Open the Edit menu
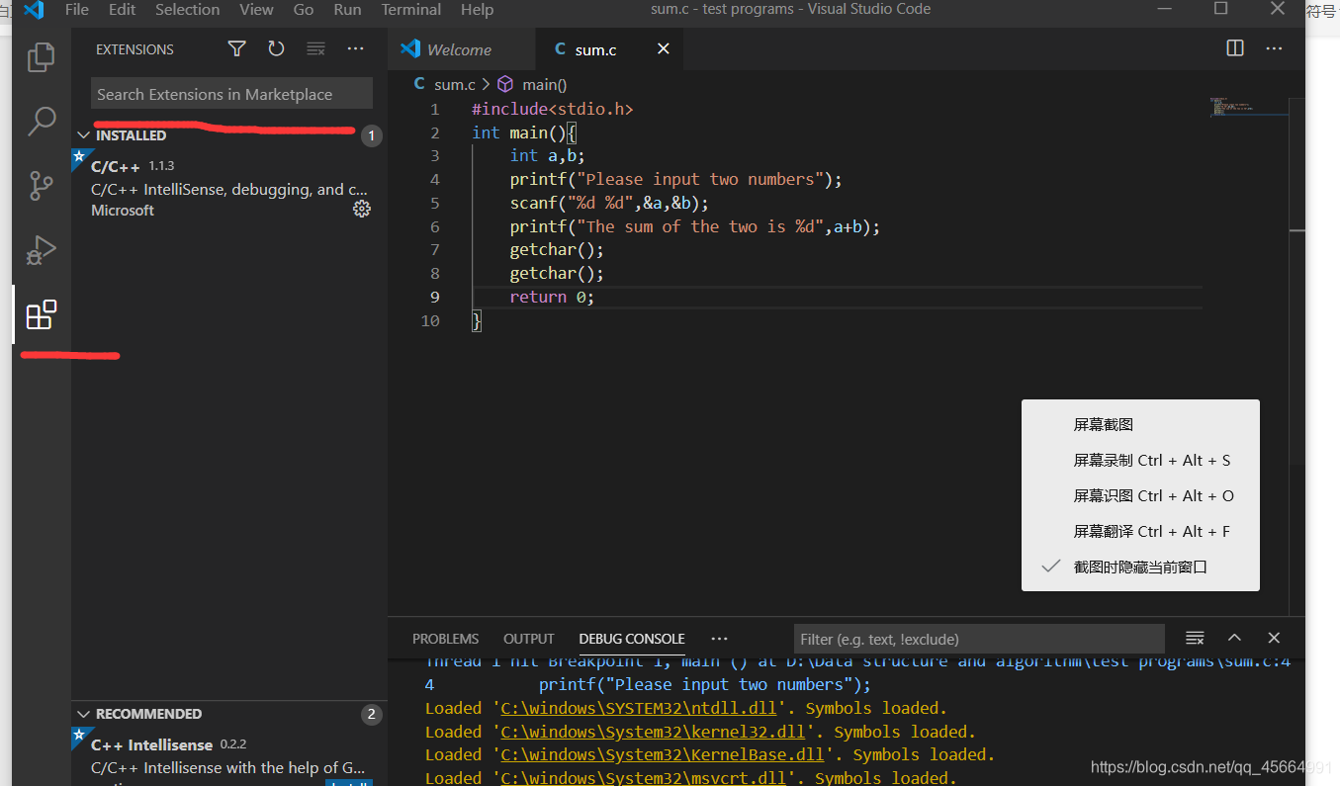Screen dimensions: 1340x786 123,10
